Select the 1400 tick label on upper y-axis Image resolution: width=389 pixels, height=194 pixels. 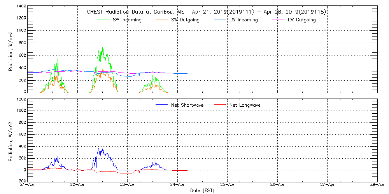[21, 7]
